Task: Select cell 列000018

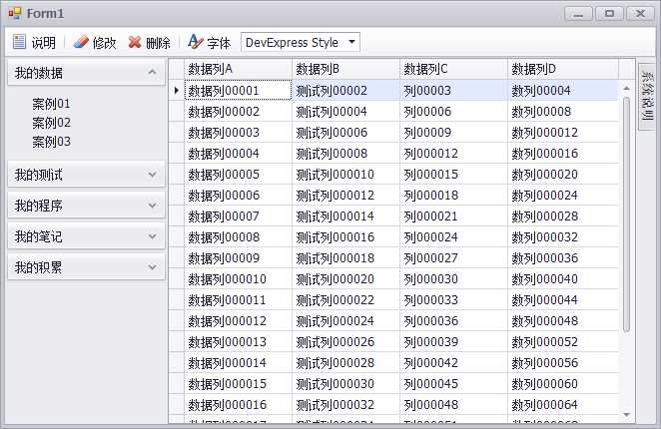Action: pos(453,196)
